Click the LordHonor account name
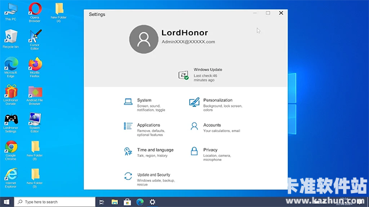369x207 pixels. pyautogui.click(x=184, y=33)
